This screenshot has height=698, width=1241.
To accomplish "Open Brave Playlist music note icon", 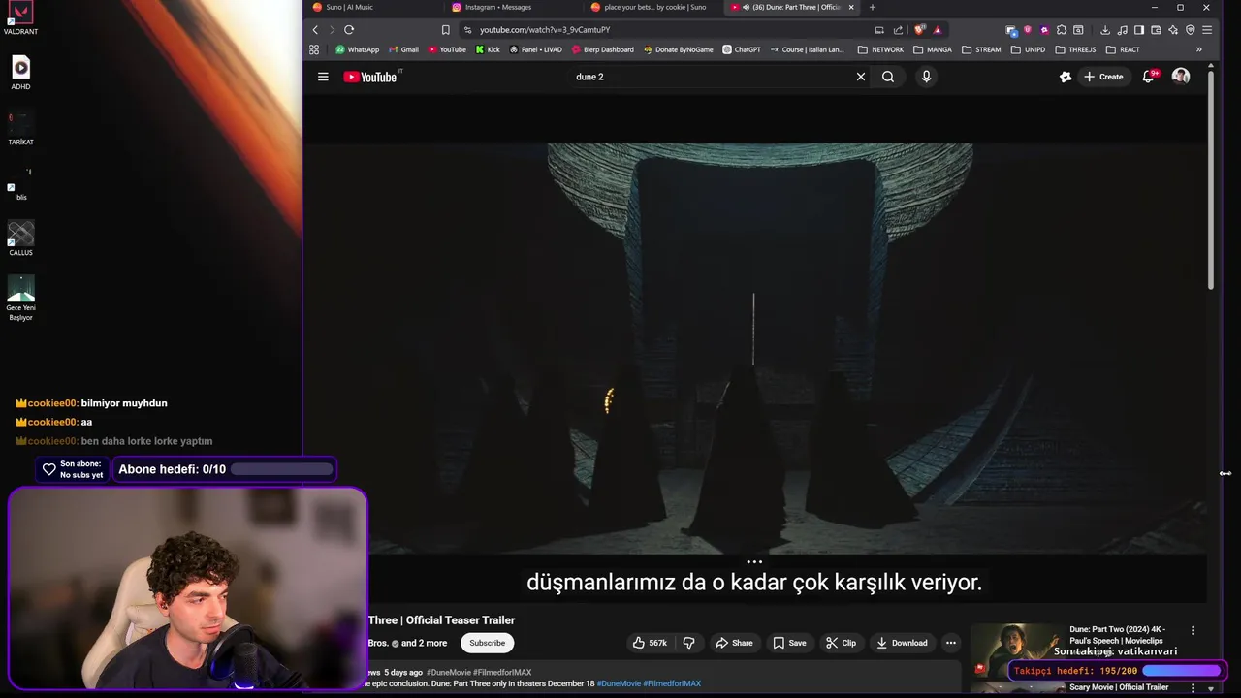I will (x=1123, y=30).
